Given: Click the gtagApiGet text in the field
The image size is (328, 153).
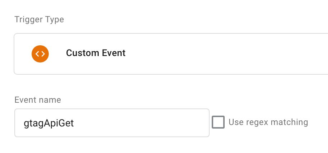Looking at the screenshot, I should 49,123.
